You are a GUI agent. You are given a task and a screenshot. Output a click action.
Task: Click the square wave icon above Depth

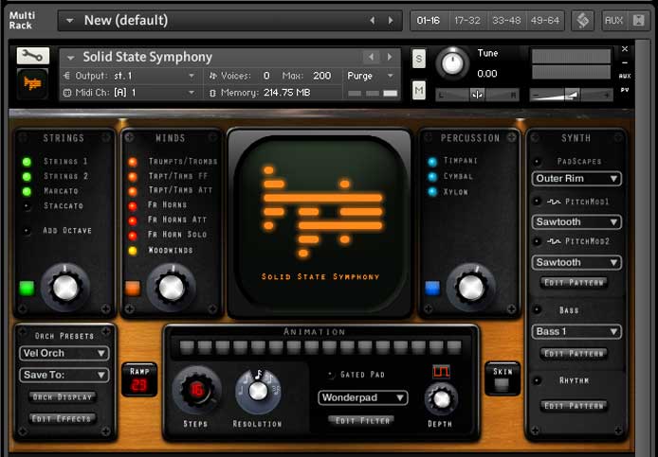point(442,372)
